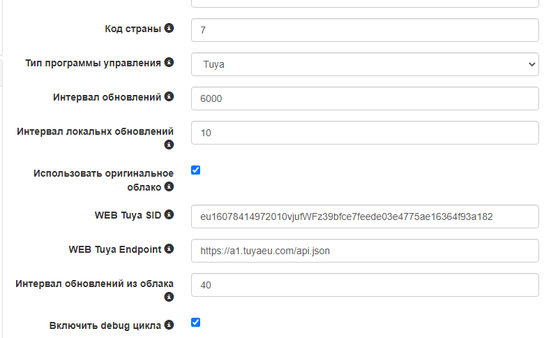Click info icon under Интервал обновлений из облака

coord(169,297)
